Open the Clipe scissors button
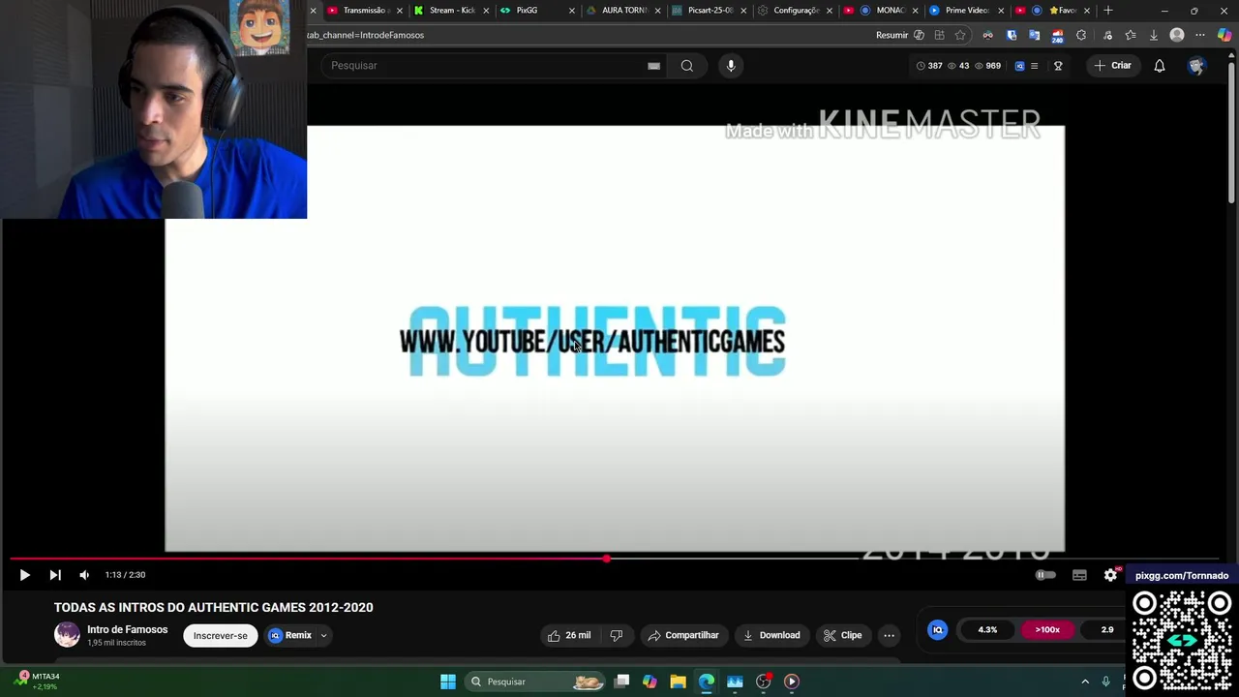 pos(842,635)
